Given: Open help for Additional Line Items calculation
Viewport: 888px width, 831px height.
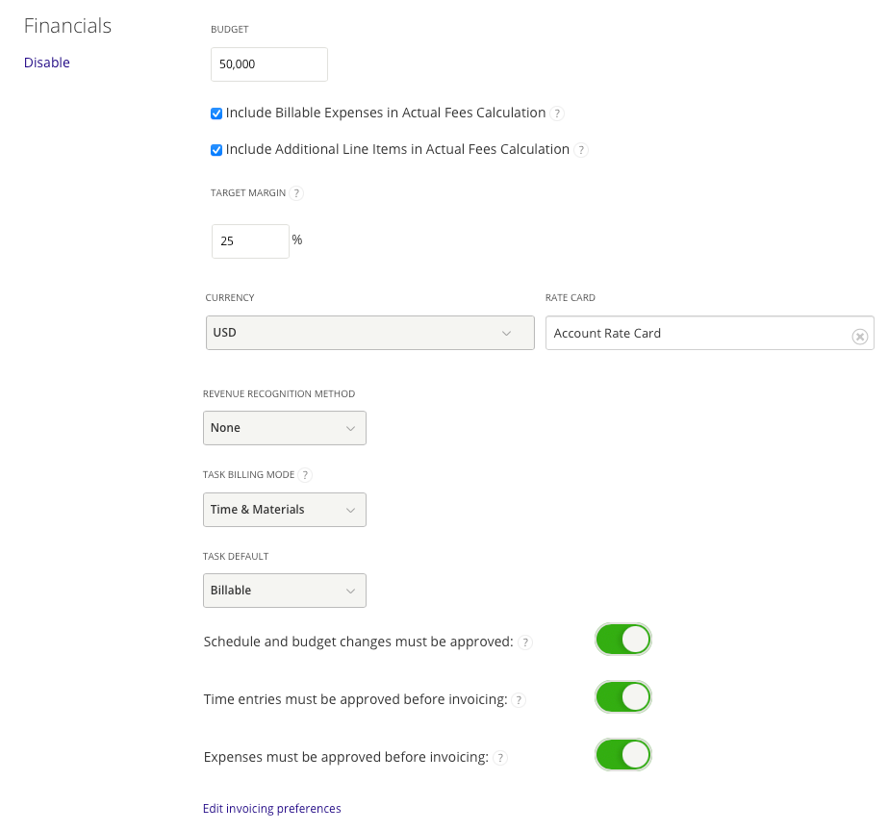Looking at the screenshot, I should [580, 149].
